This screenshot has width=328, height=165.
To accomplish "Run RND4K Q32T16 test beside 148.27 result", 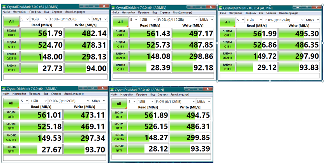I will pos(119,137).
